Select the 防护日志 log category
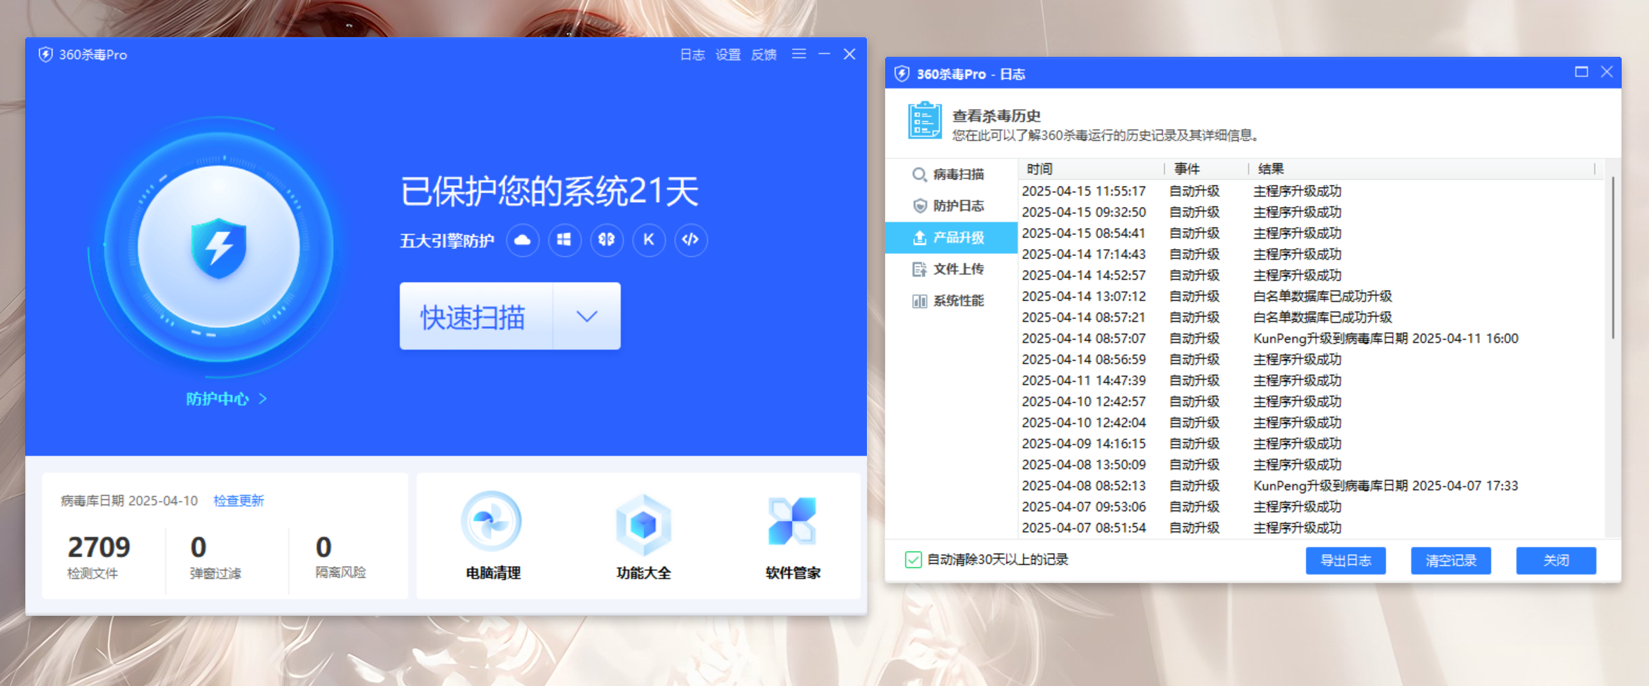This screenshot has width=1649, height=686. 957,206
